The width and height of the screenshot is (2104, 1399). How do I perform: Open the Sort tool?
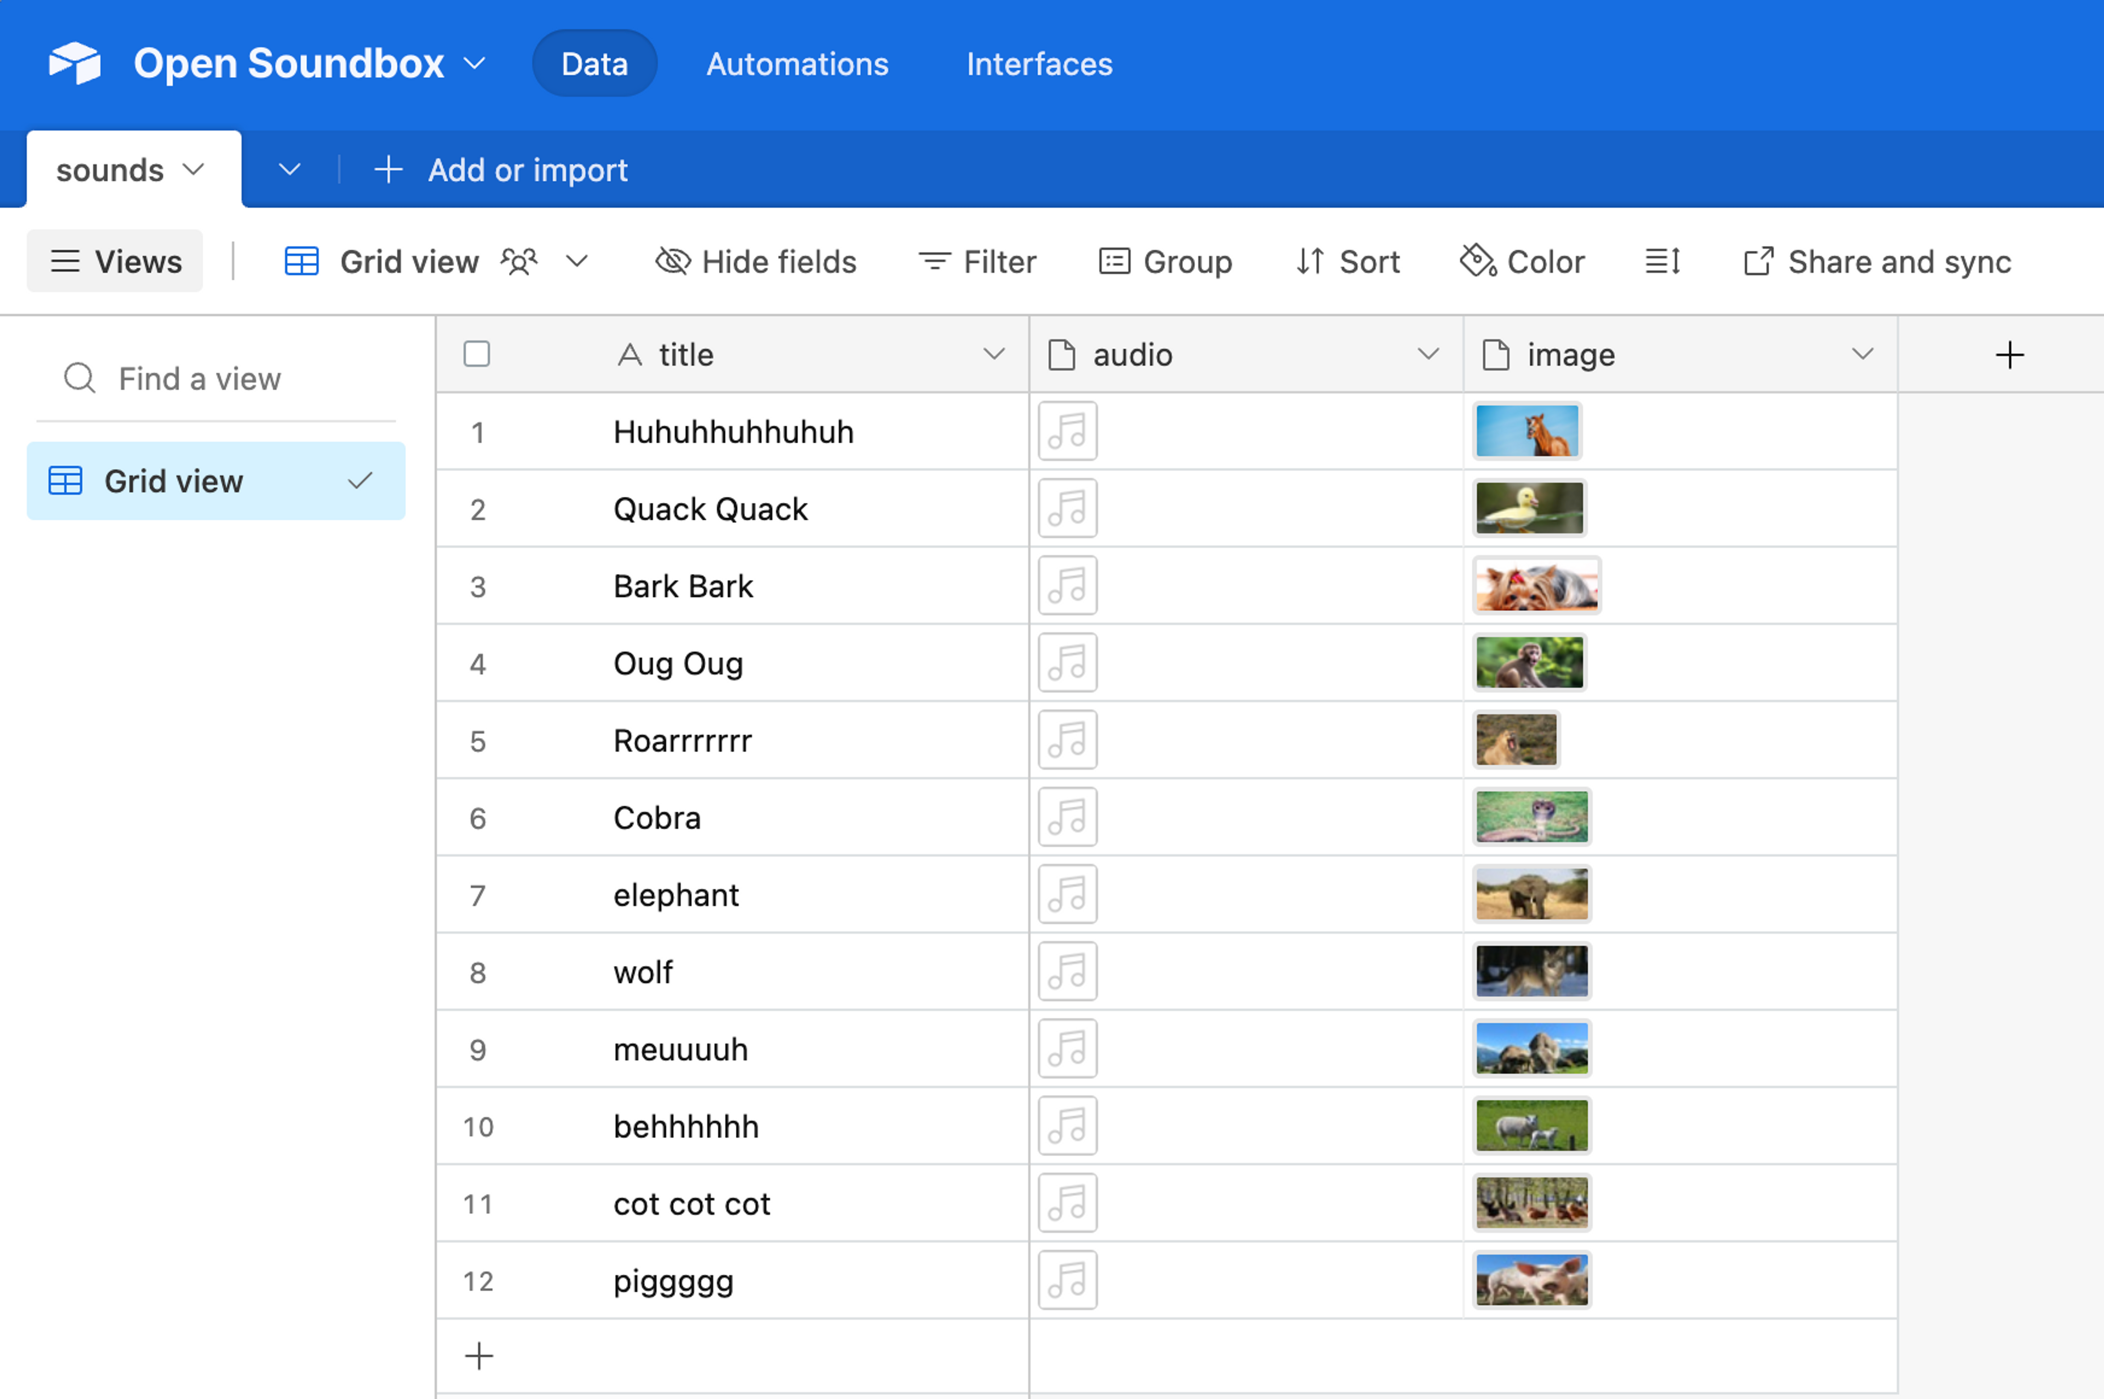coord(1347,261)
